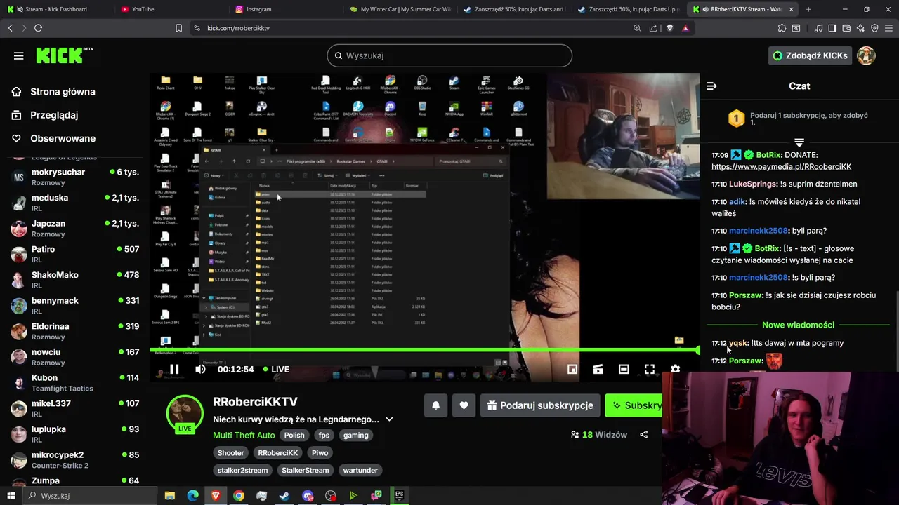Open Patiro channel in sidebar
This screenshot has width=899, height=505.
tap(74, 254)
